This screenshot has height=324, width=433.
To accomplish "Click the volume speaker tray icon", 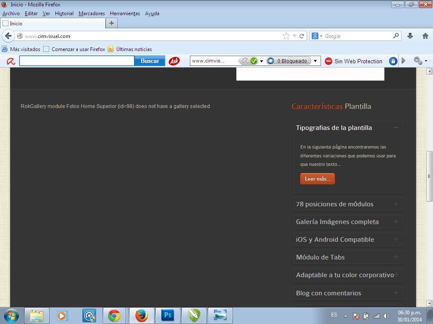I will point(386,316).
